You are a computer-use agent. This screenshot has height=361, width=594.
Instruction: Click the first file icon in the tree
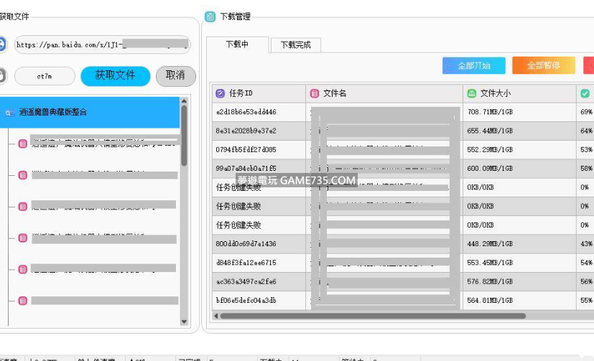coord(22,144)
